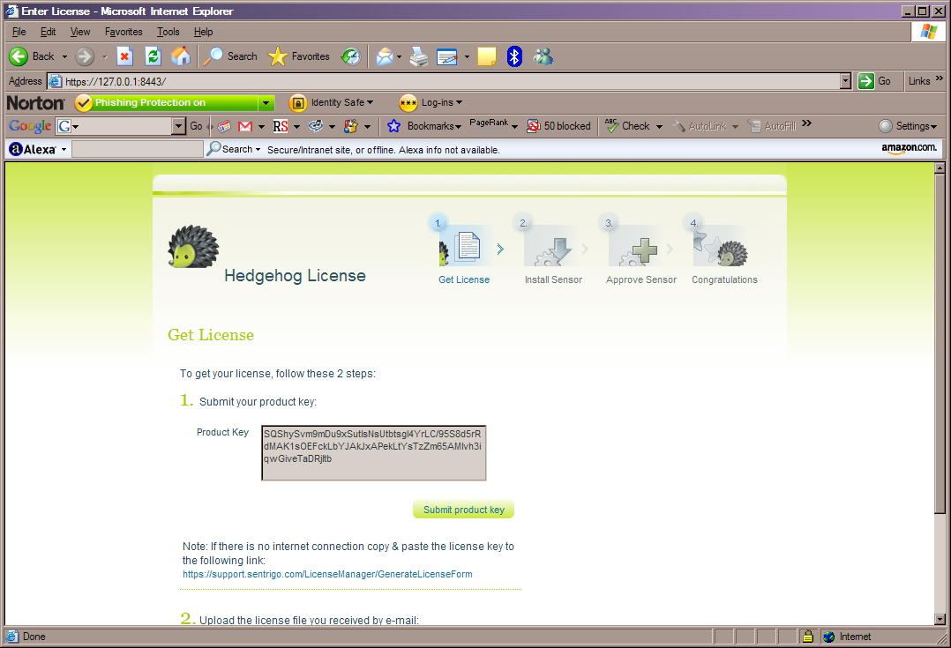Image resolution: width=951 pixels, height=648 pixels.
Task: Click in the Alexa search input field
Action: [137, 149]
